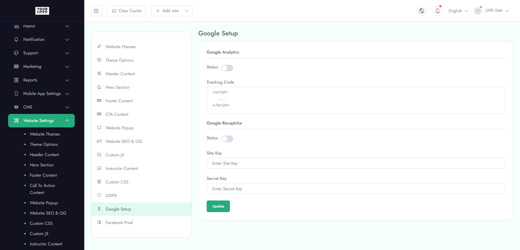The height and width of the screenshot is (250, 520).
Task: Click the Reports clipboard icon in sidebar
Action: [x=16, y=80]
